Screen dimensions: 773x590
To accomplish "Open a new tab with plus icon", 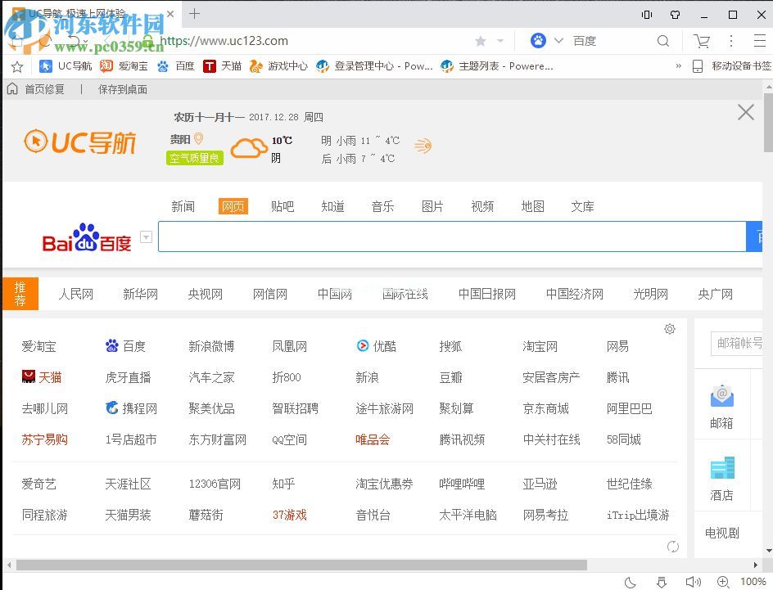I will (x=194, y=14).
